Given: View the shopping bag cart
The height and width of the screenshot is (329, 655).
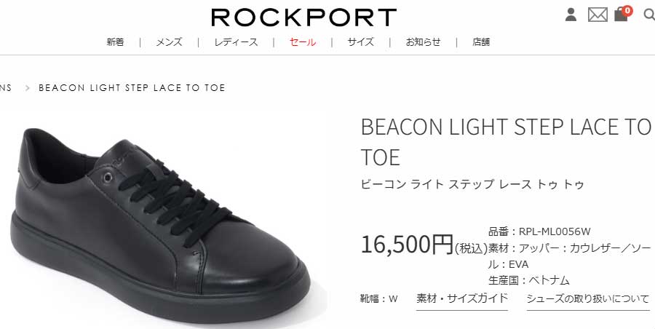Looking at the screenshot, I should click(621, 15).
